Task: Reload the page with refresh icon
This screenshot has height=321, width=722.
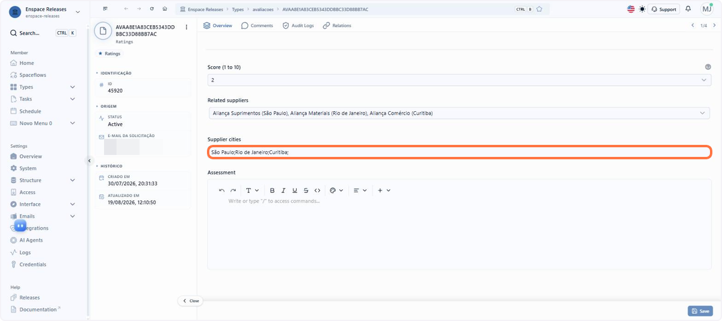Action: tap(152, 9)
